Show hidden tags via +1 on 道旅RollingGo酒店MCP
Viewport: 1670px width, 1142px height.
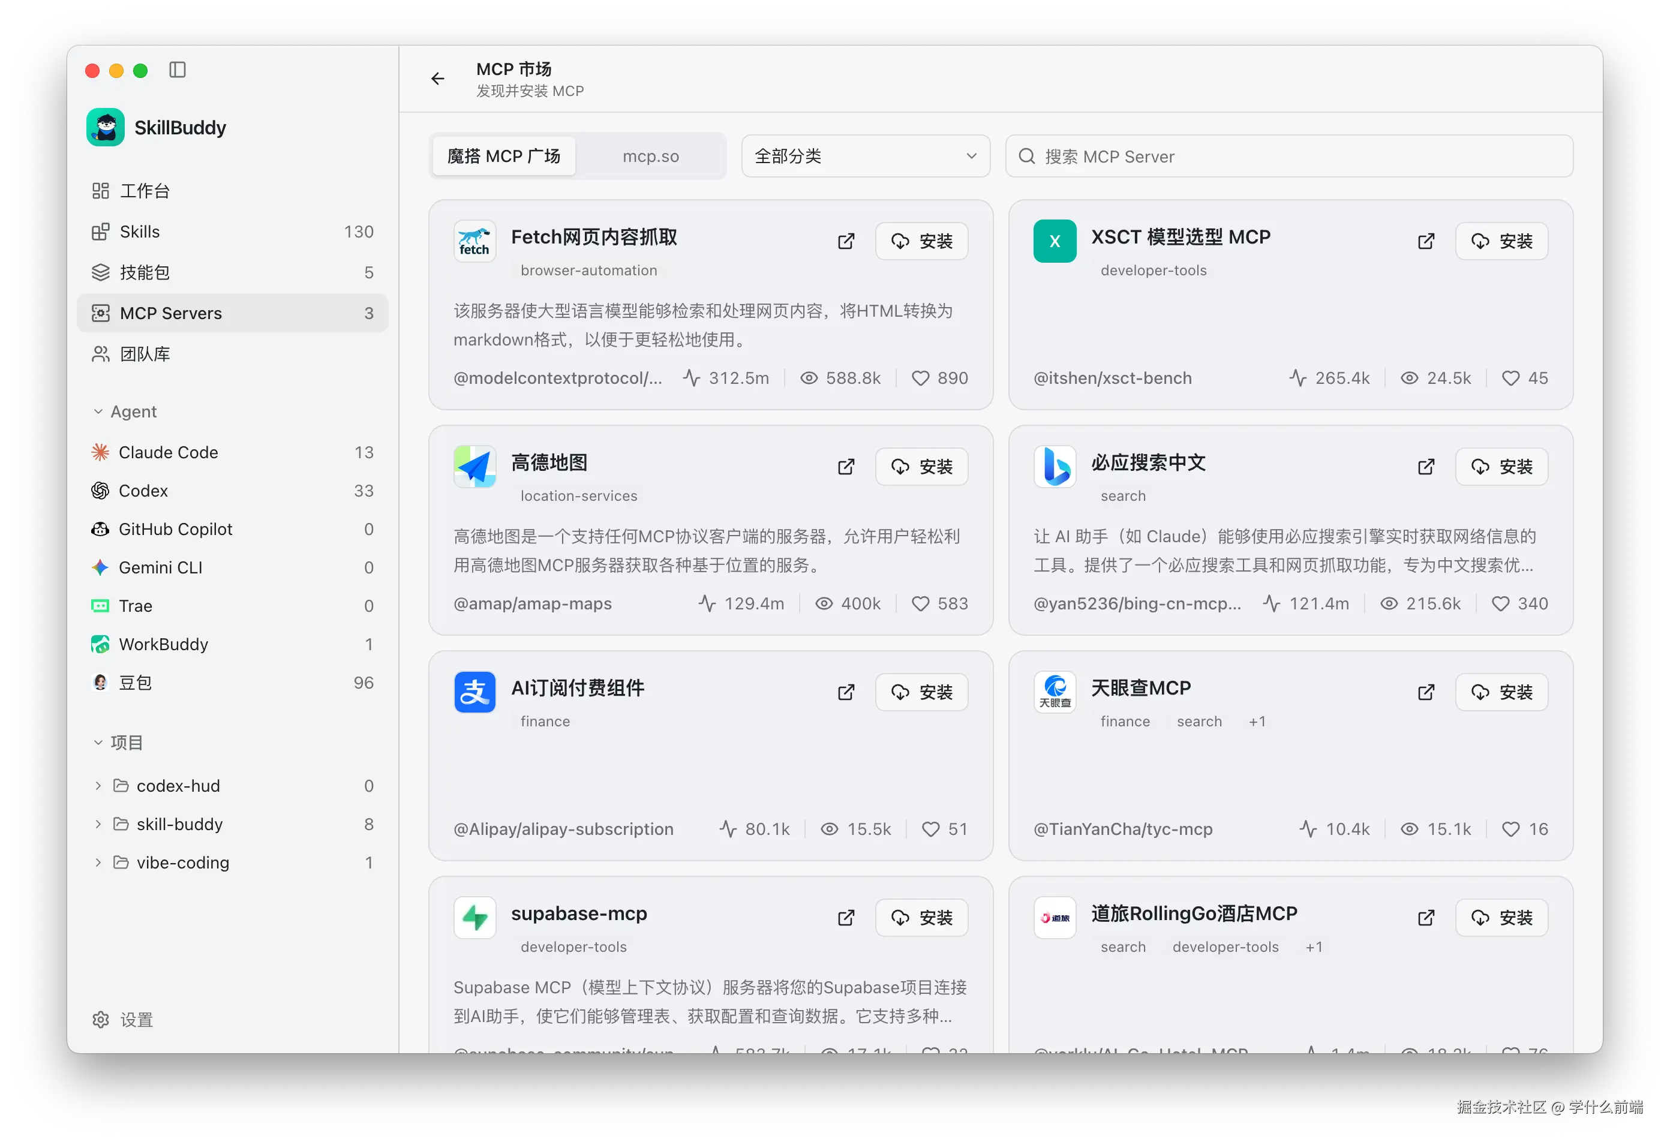[1314, 947]
